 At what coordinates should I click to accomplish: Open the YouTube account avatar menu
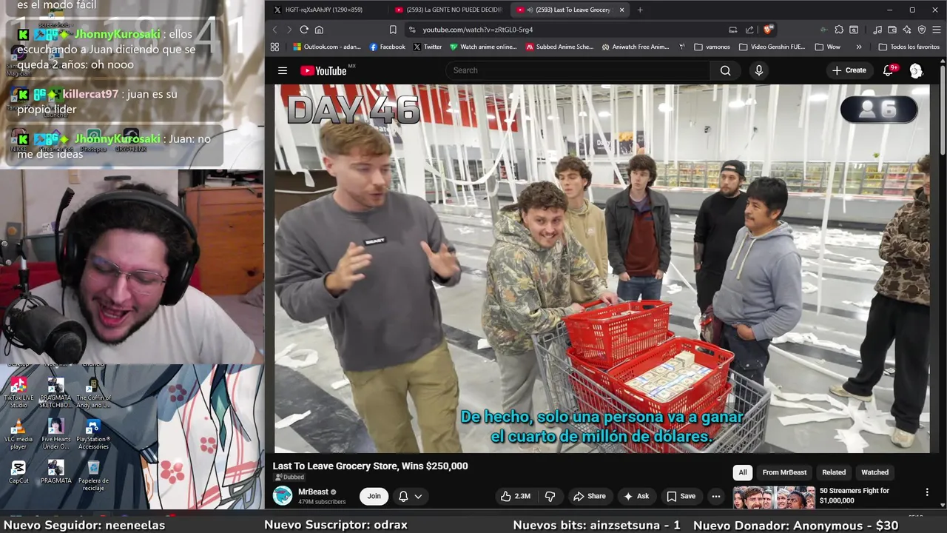pyautogui.click(x=916, y=70)
